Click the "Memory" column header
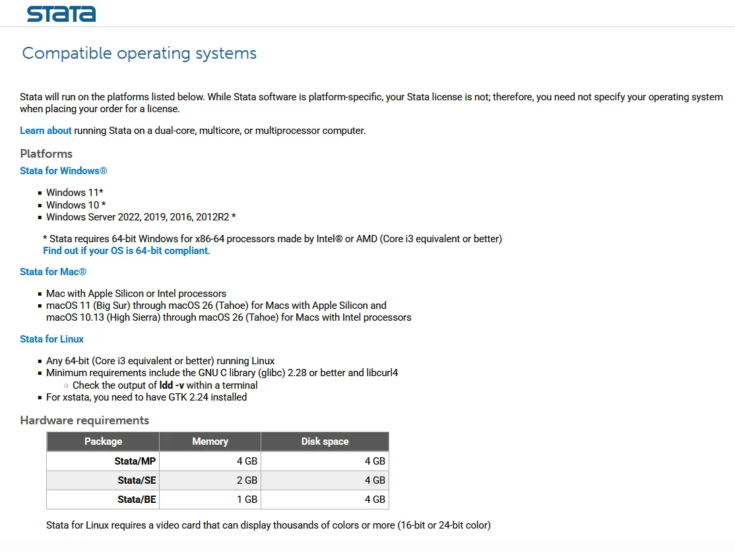Image resolution: width=735 pixels, height=553 pixels. (210, 441)
